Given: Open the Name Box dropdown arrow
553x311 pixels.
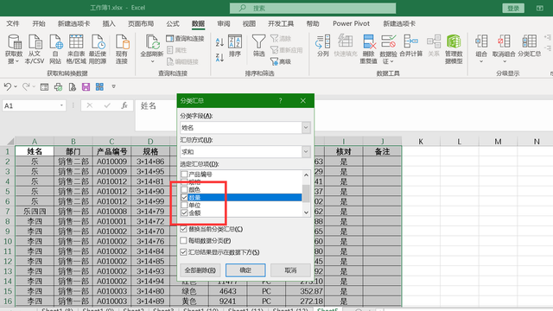Looking at the screenshot, I should coord(61,105).
